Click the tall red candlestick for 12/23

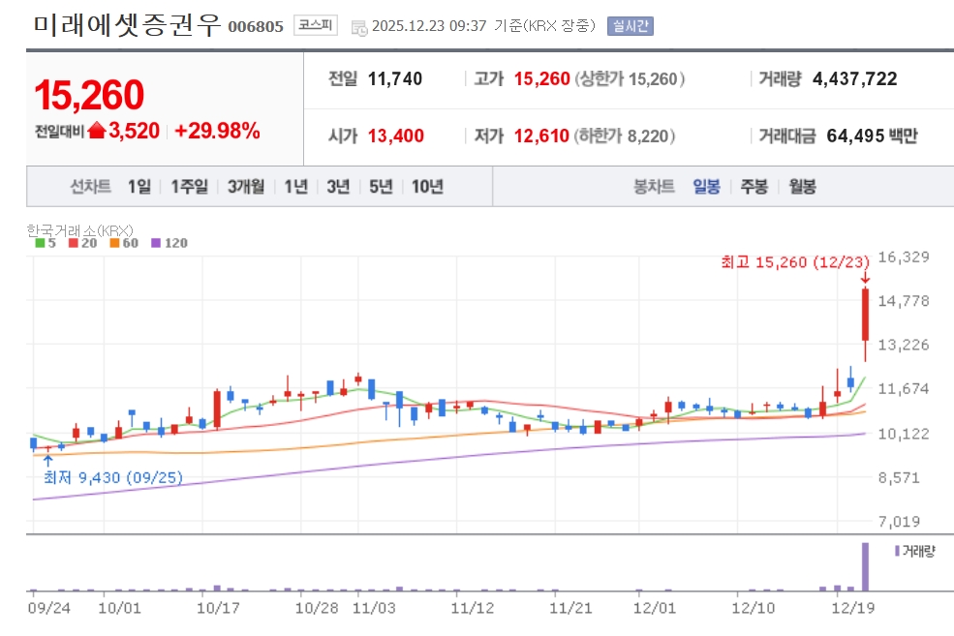pyautogui.click(x=865, y=315)
